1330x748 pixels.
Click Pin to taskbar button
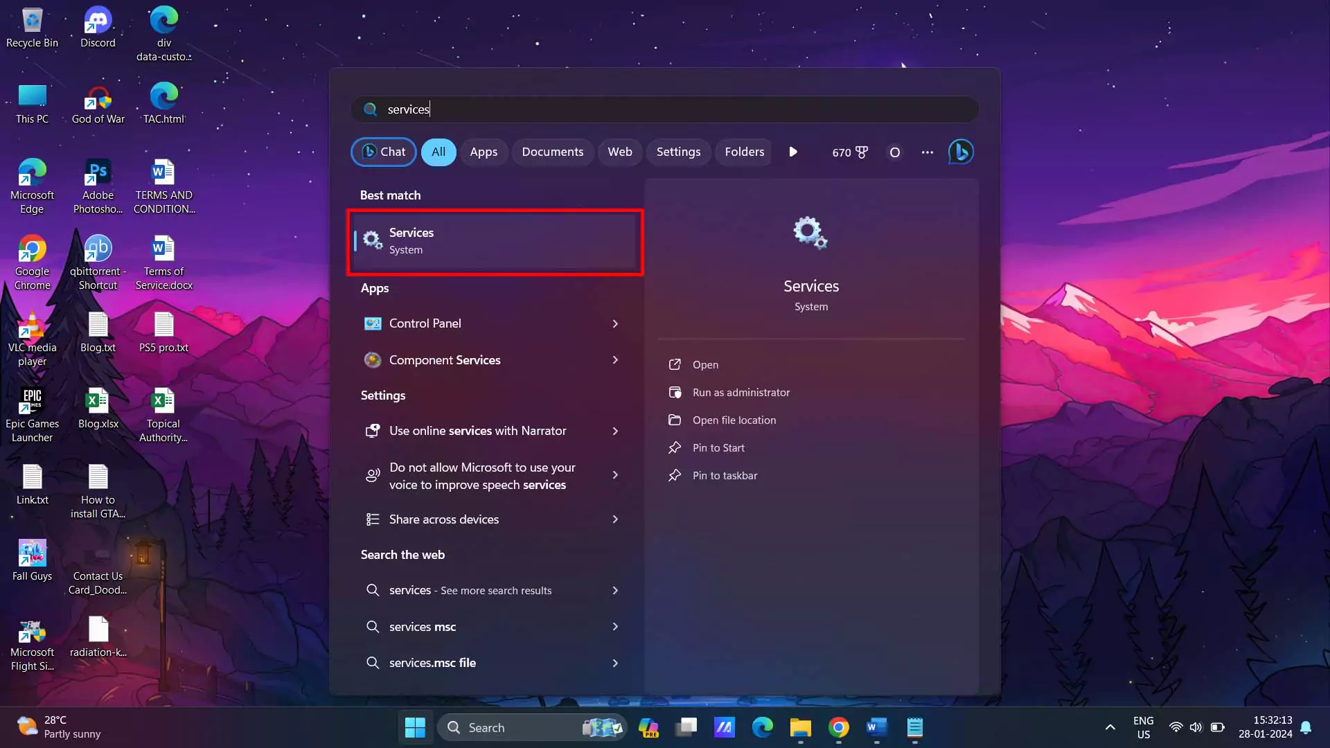click(x=725, y=475)
